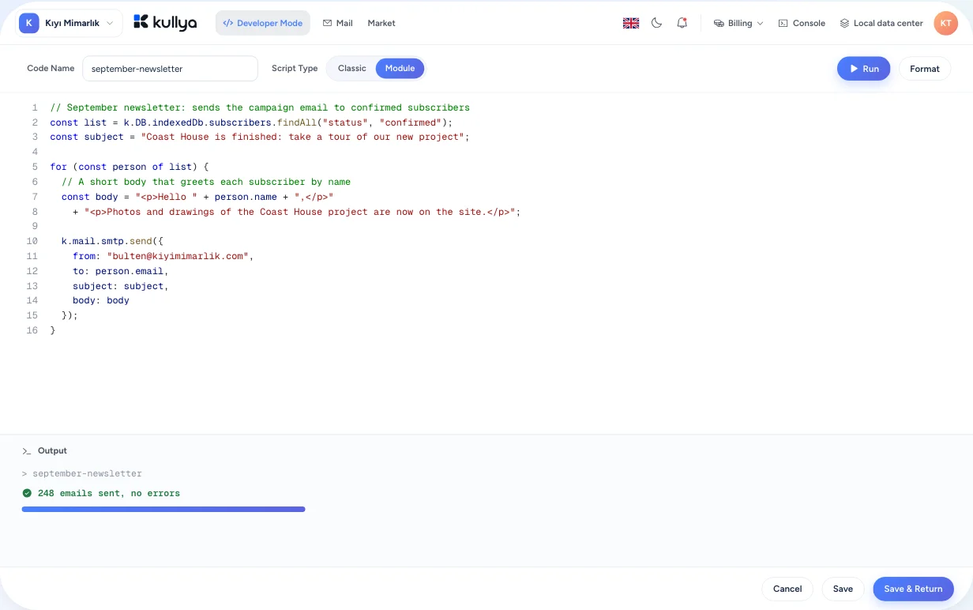
Task: Click the 'for (const person of list)' line
Action: pyautogui.click(x=129, y=167)
